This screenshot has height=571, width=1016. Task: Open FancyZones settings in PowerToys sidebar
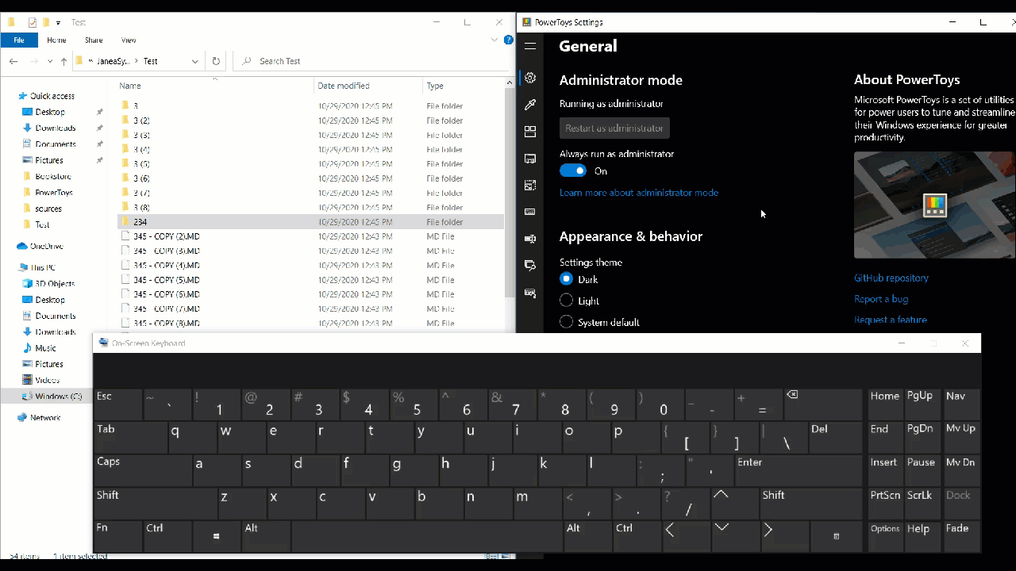[530, 132]
